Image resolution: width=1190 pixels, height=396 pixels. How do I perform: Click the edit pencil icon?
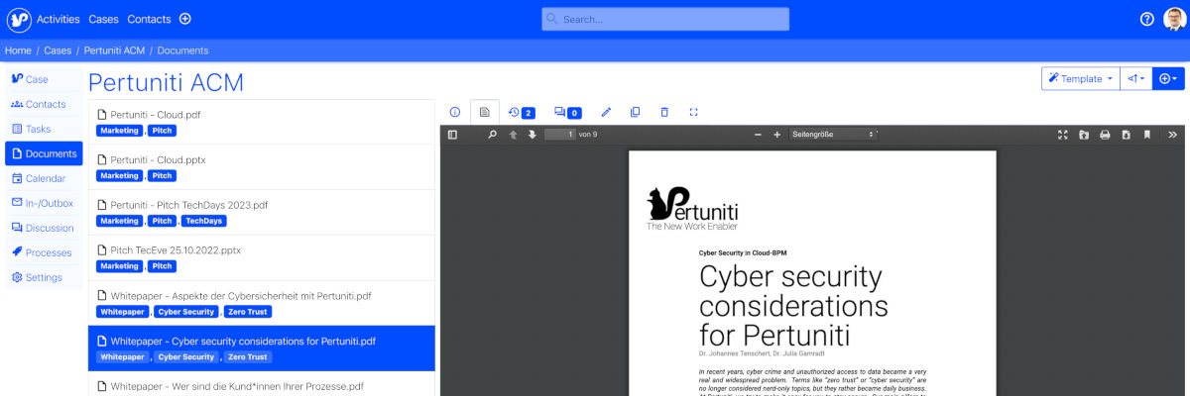607,112
